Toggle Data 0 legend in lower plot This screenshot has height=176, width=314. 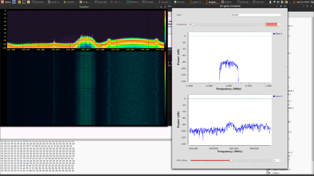(x=277, y=96)
